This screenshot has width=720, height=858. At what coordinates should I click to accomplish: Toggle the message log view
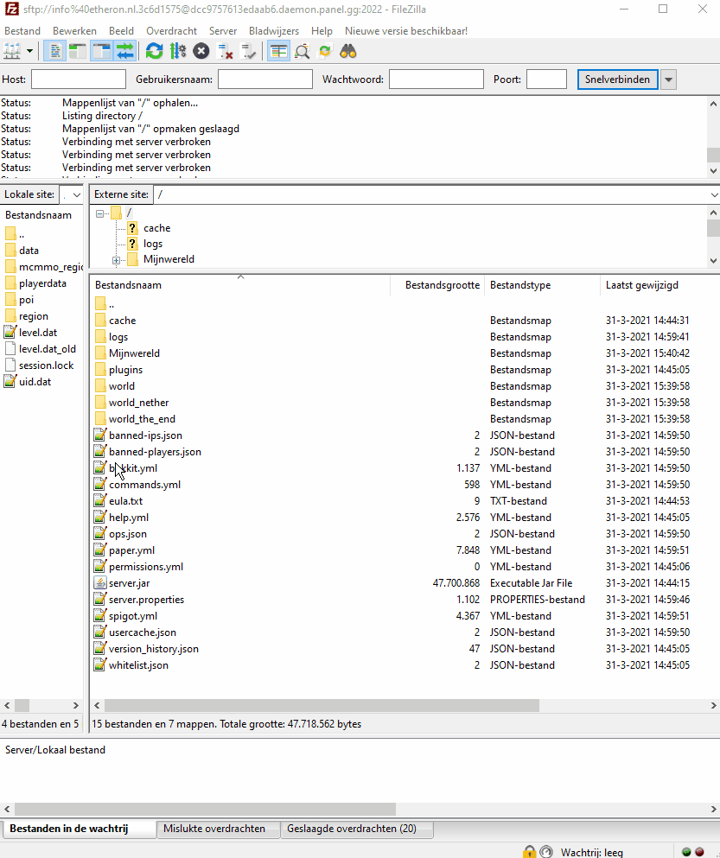54,51
